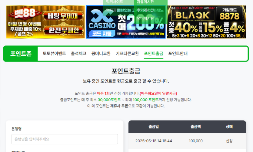The height and width of the screenshot is (152, 253).
Task: Open the X CASINO 200% banner
Action: [126, 22]
